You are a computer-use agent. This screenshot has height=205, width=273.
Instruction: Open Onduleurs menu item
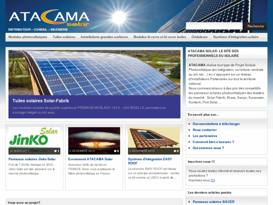click(x=199, y=37)
